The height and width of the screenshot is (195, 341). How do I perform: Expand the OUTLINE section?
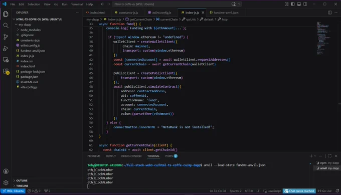point(22,180)
